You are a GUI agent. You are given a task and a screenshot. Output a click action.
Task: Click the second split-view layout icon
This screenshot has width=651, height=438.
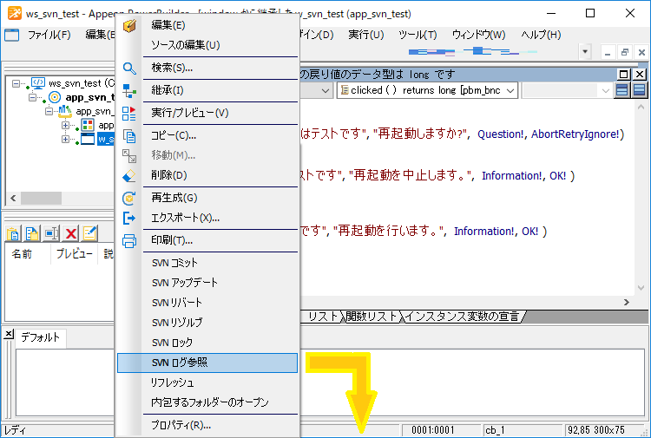640,90
